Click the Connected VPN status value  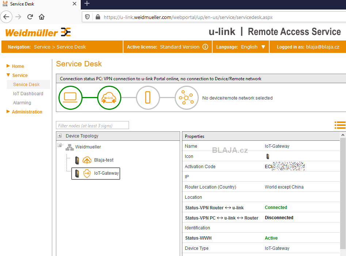[276, 207]
